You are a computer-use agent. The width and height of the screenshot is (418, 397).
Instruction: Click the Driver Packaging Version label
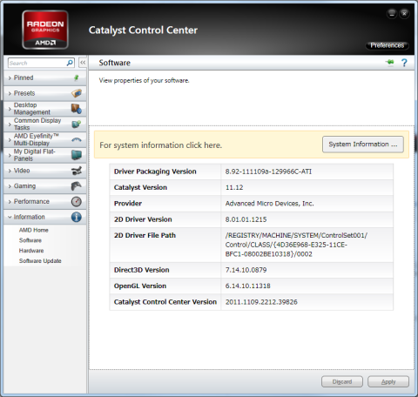155,172
